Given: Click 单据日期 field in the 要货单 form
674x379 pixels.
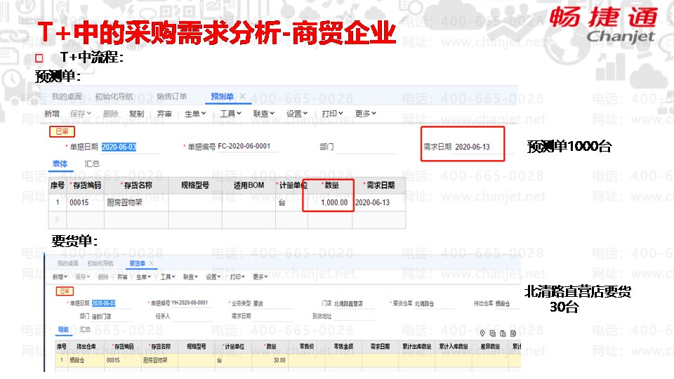Looking at the screenshot, I should [x=112, y=303].
